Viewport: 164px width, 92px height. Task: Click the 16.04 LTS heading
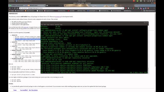pyautogui.click(x=14, y=42)
